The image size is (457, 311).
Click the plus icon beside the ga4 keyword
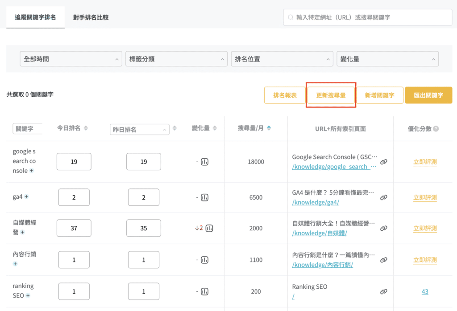[27, 196]
